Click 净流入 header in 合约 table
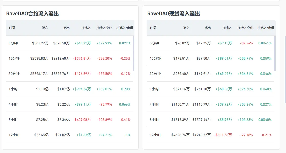The width and height of the screenshot is (286, 153). (x=86, y=28)
